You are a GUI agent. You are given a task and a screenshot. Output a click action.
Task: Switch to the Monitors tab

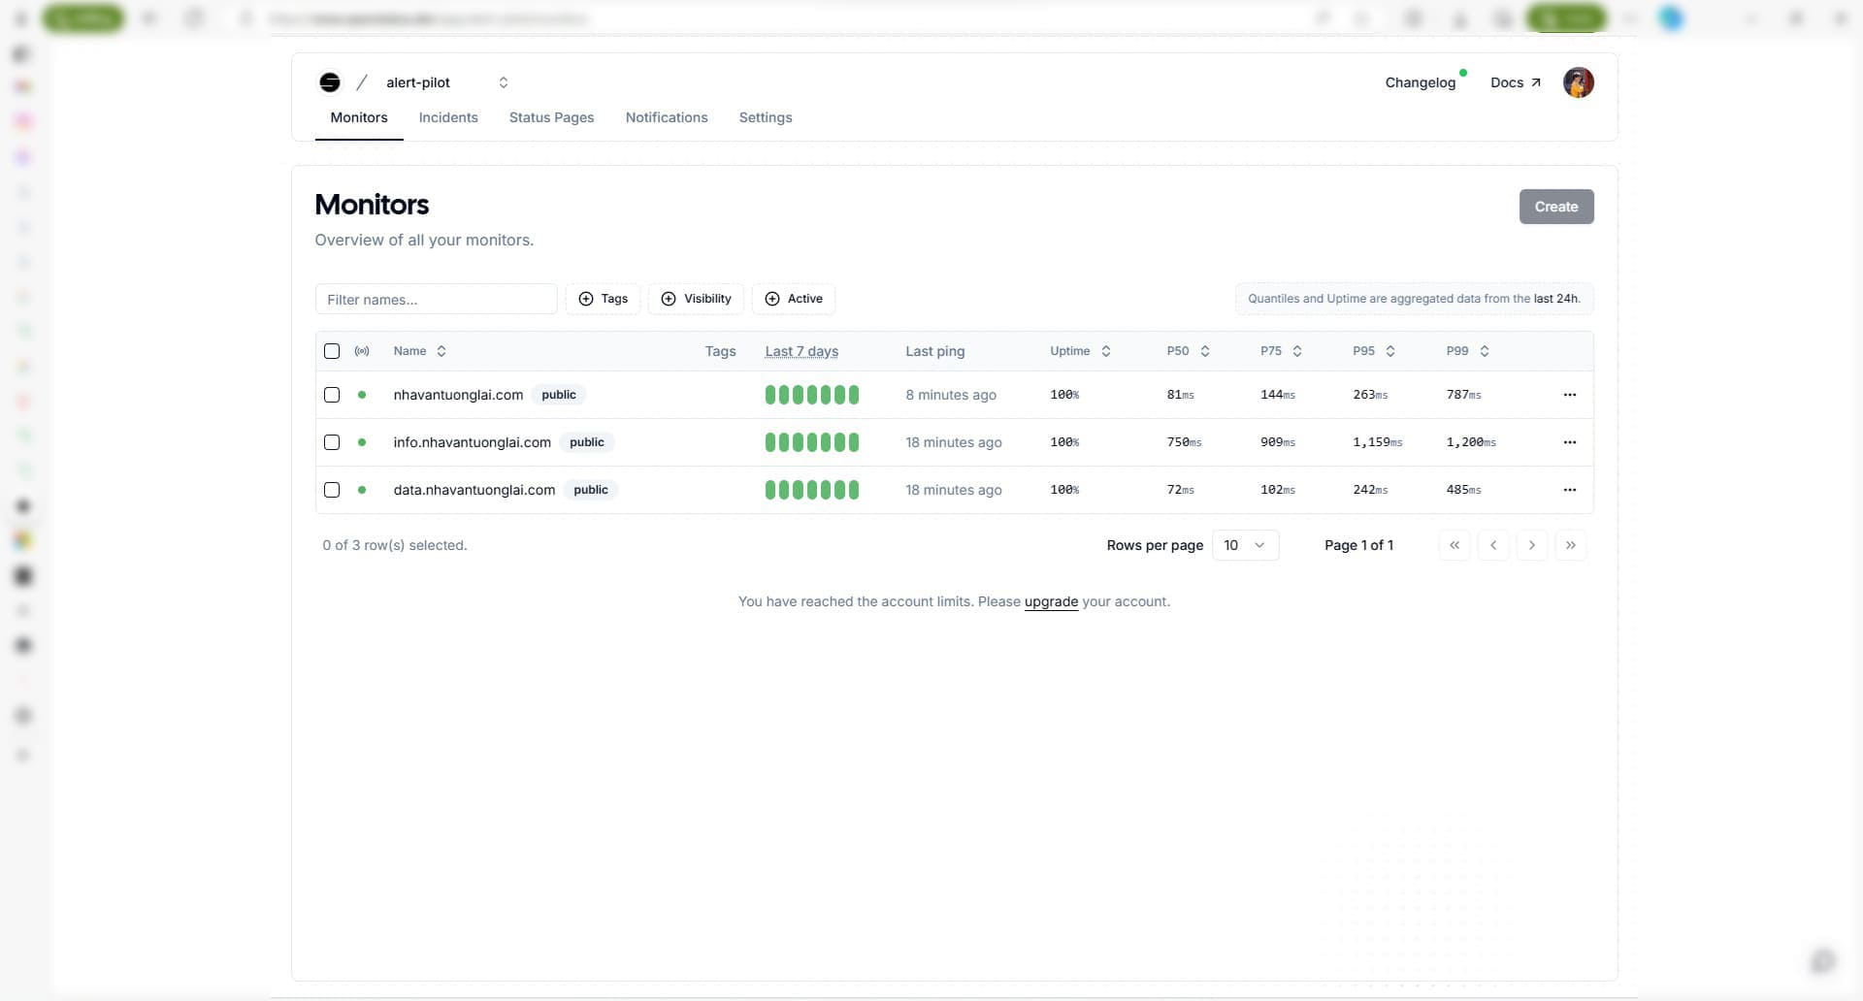pos(359,117)
